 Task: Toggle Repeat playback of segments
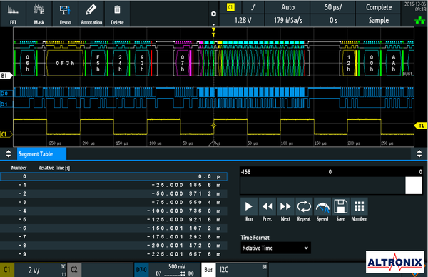304,206
